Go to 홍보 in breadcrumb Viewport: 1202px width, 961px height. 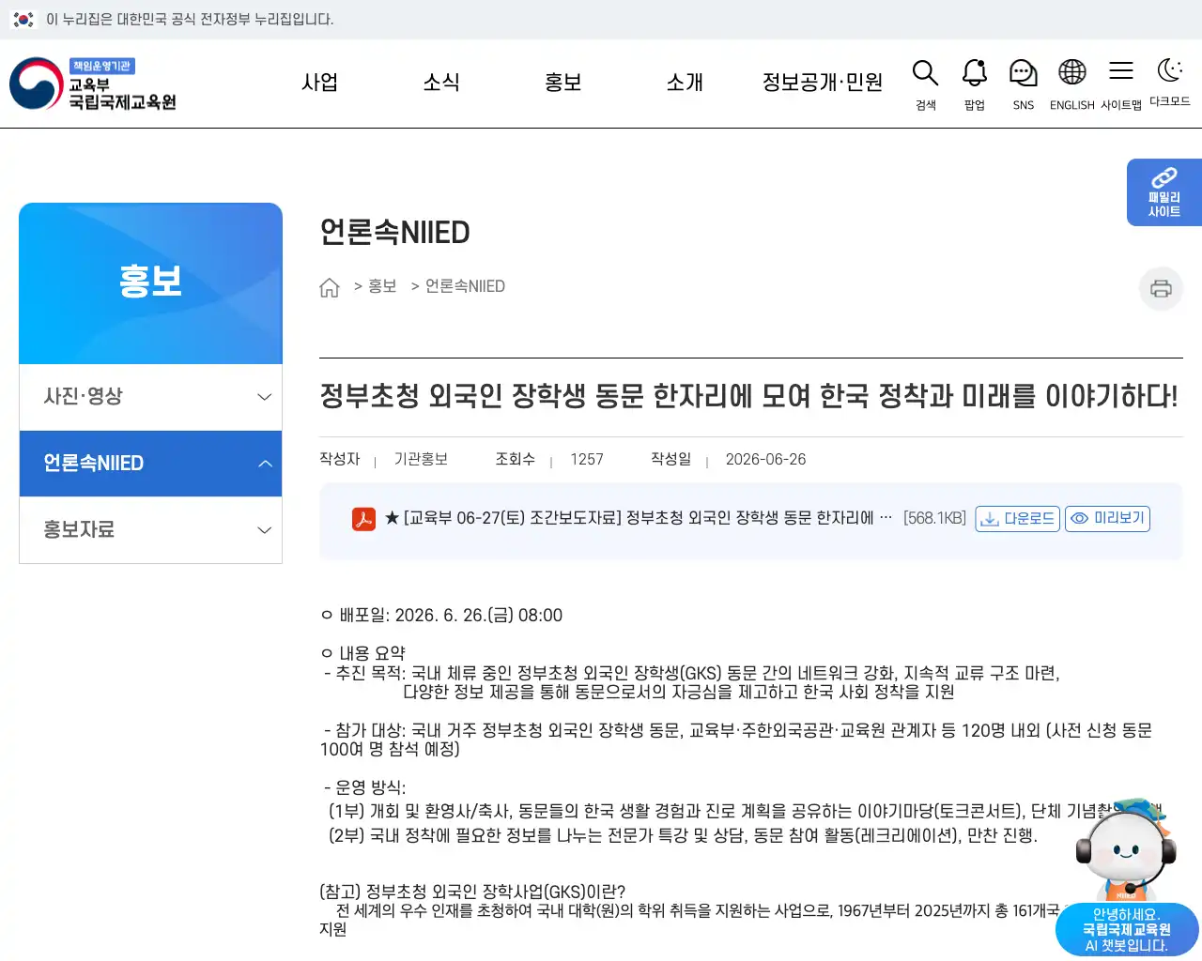382,286
